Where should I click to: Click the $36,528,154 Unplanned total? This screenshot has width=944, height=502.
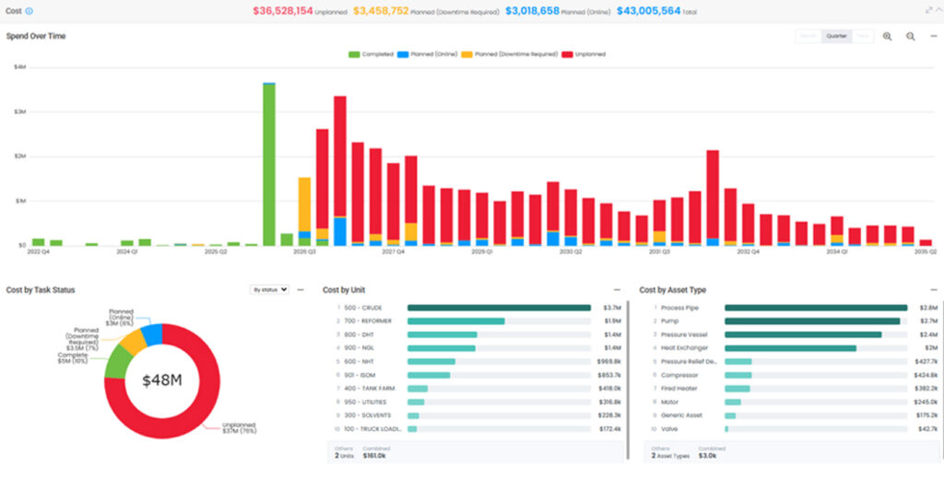click(282, 11)
